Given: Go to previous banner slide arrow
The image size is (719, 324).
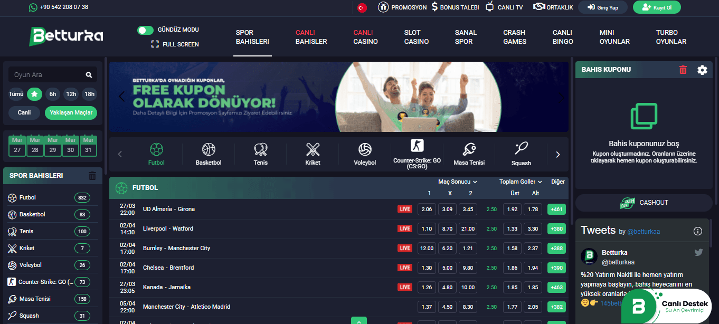Looking at the screenshot, I should [x=121, y=97].
